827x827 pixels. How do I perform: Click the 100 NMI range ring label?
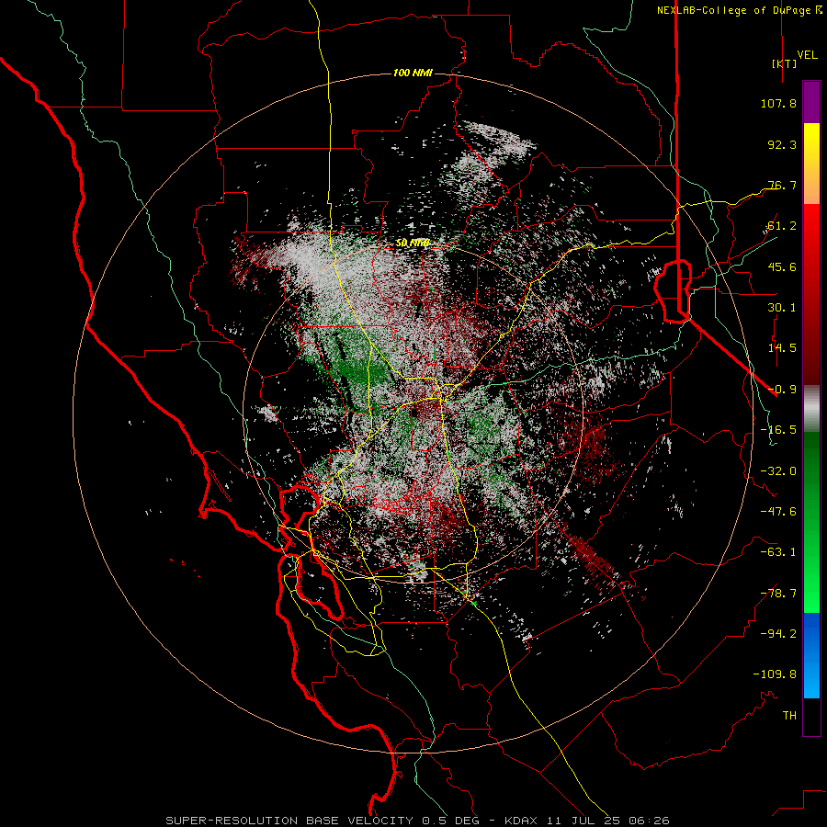(413, 73)
